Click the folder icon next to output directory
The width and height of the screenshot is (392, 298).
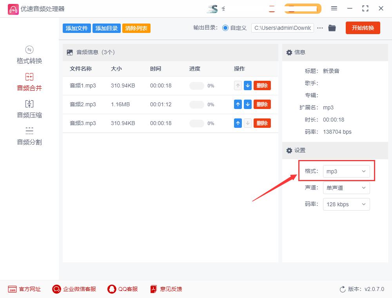coord(332,28)
